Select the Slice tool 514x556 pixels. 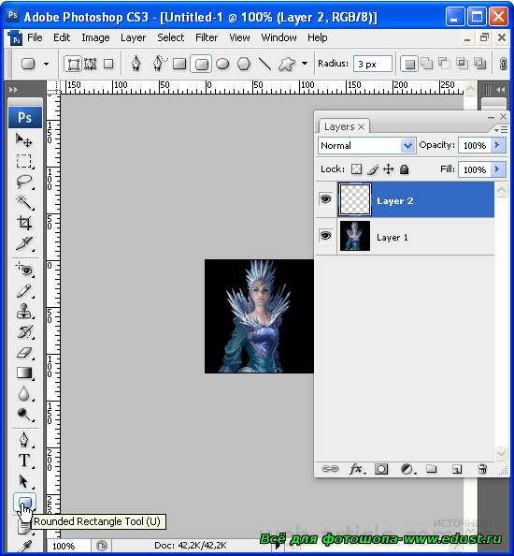(24, 243)
